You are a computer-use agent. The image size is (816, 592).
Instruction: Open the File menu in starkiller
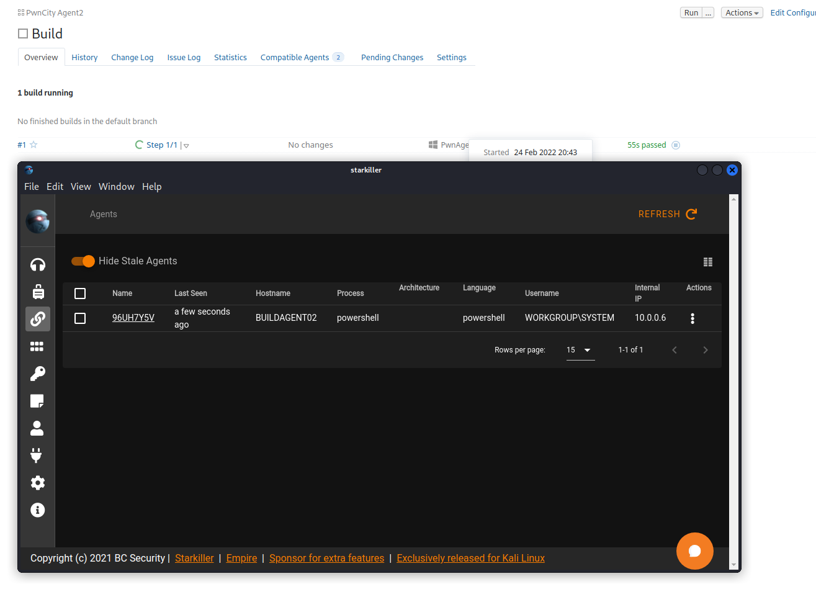coord(32,187)
